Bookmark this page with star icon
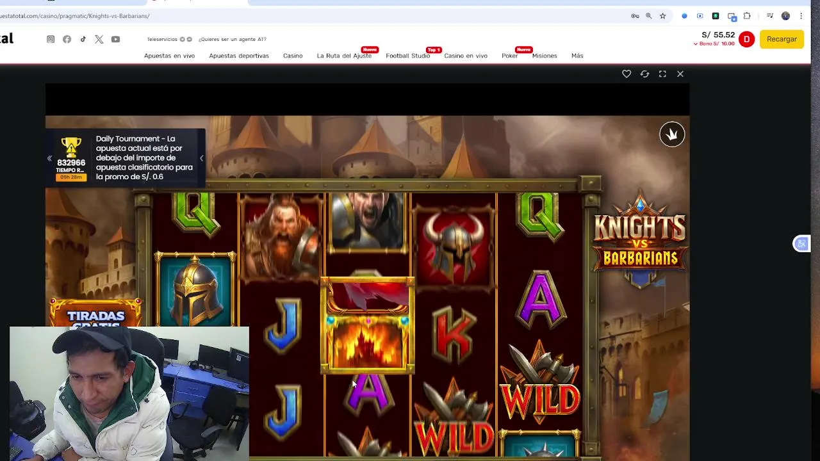The image size is (820, 461). pos(663,16)
